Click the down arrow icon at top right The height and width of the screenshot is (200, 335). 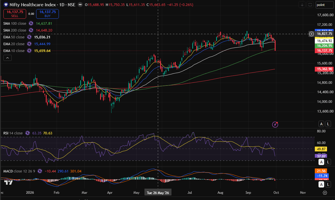click(x=302, y=5)
